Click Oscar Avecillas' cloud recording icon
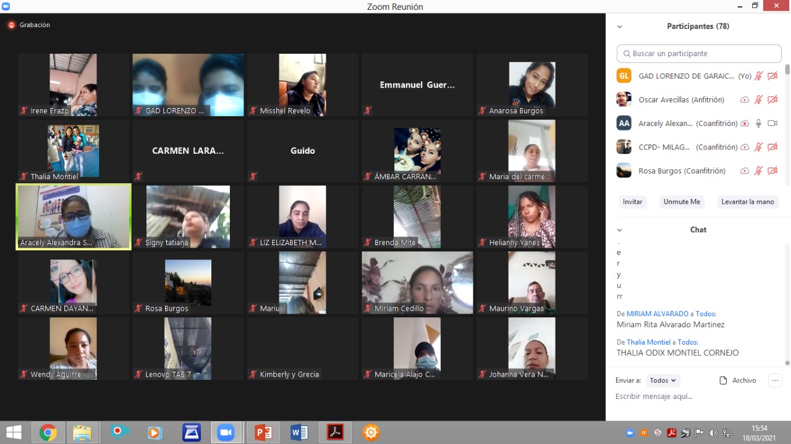Screen dimensions: 791x444 click(745, 100)
